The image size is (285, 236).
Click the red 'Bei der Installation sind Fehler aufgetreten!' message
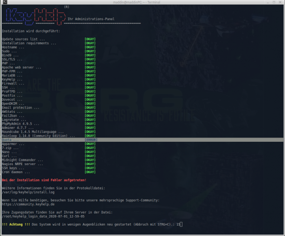pos(44,180)
